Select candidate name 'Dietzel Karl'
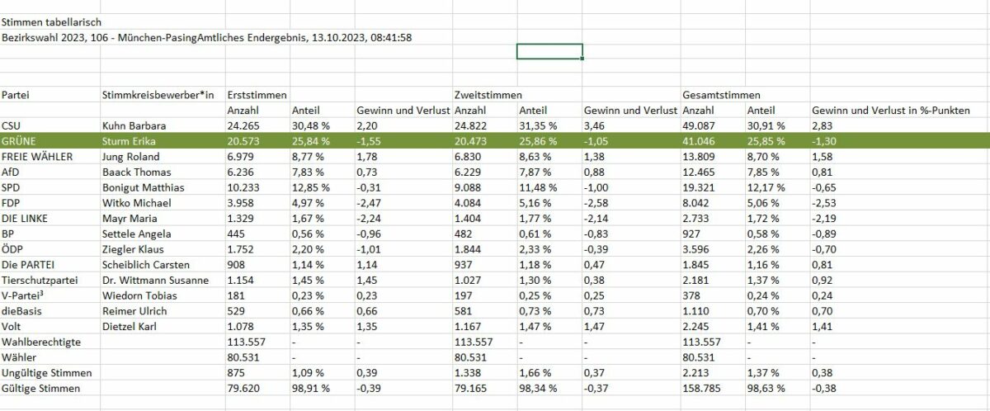 click(129, 326)
